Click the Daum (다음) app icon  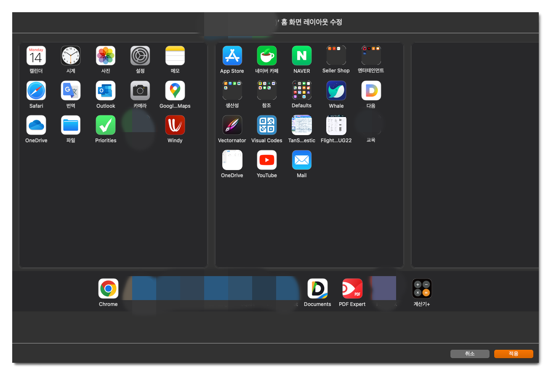(371, 90)
